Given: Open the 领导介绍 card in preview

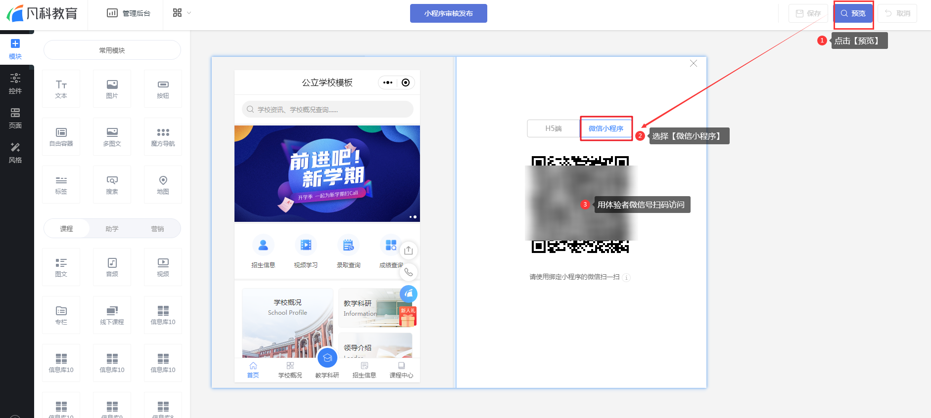Looking at the screenshot, I should coord(375,345).
